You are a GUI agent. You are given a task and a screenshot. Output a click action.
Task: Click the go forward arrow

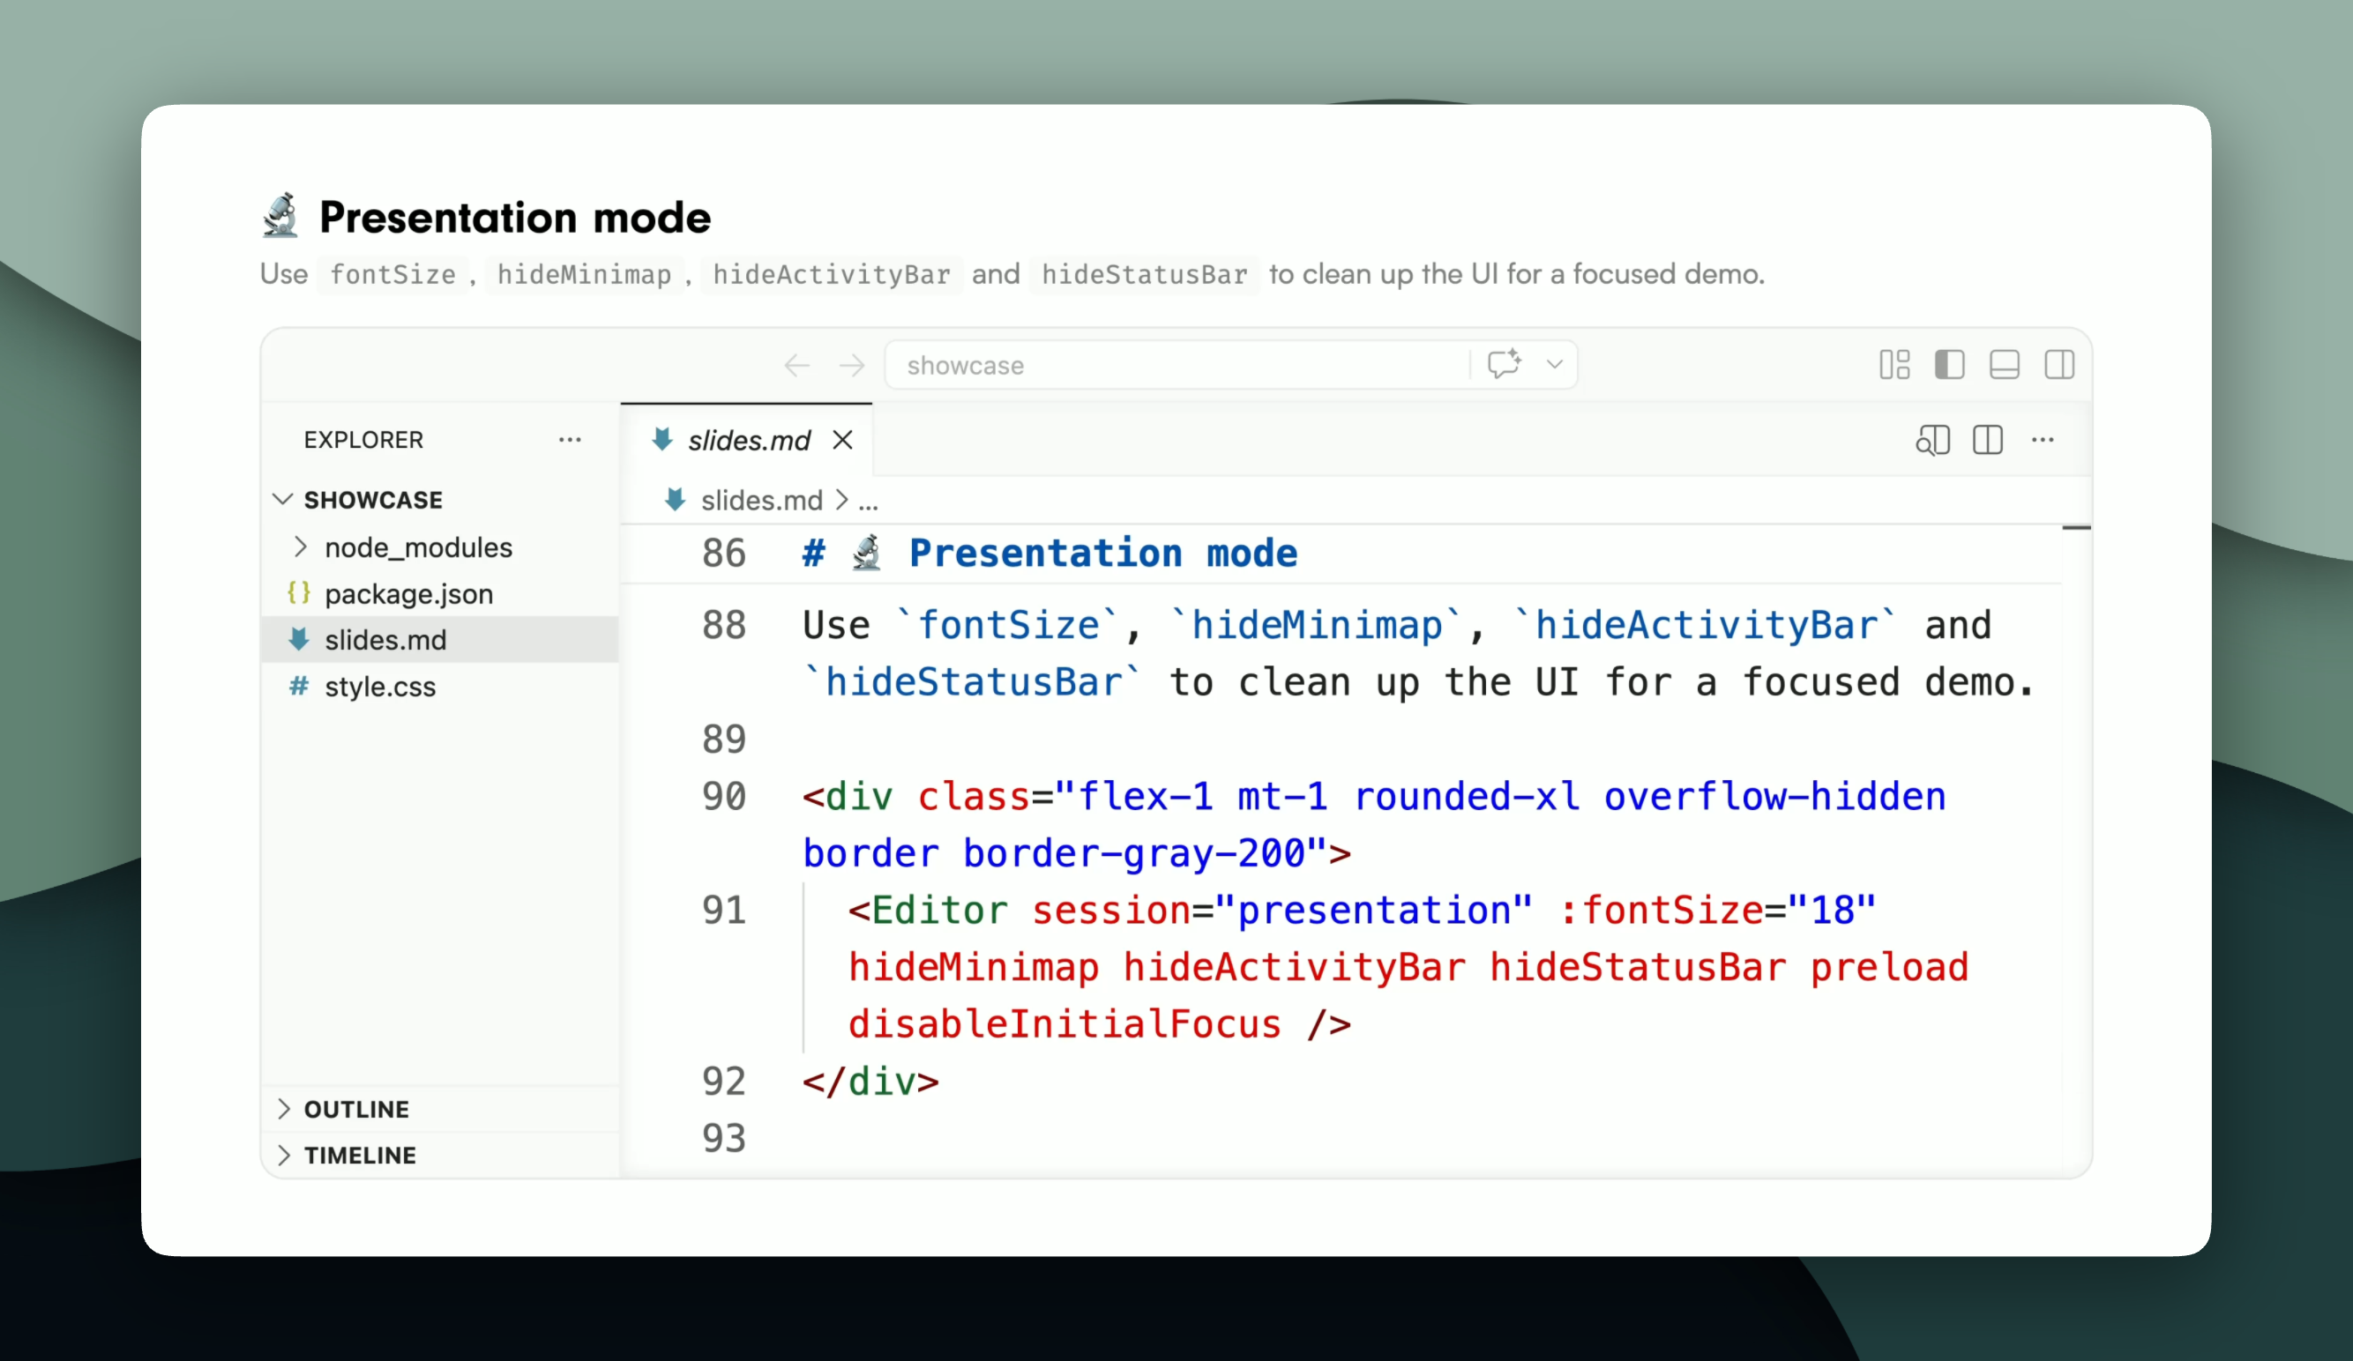(x=852, y=365)
